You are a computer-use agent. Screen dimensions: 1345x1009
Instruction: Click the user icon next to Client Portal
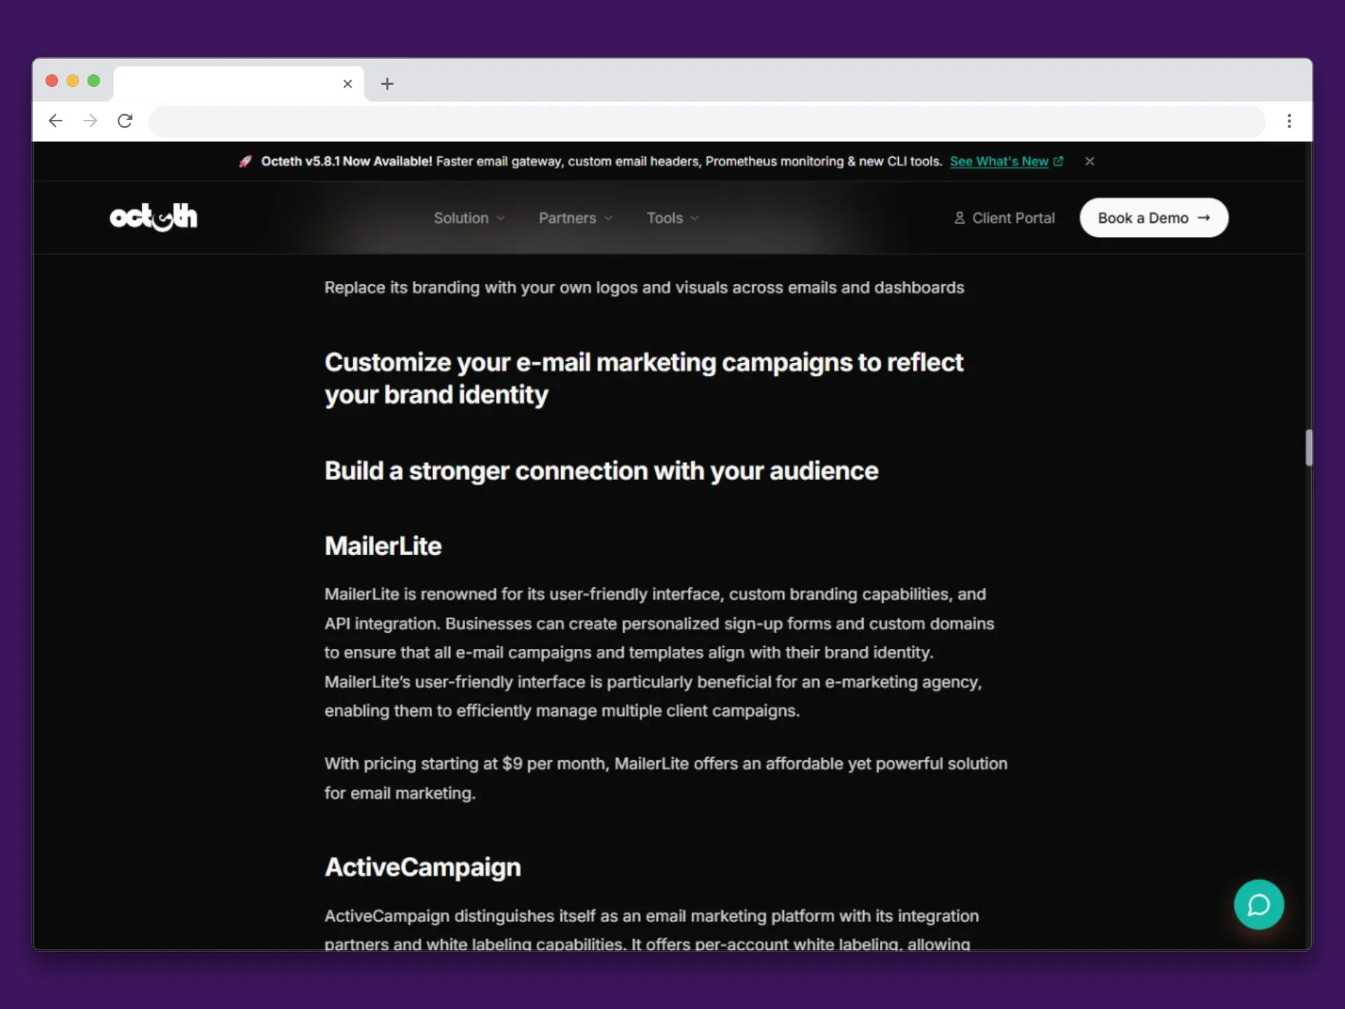tap(959, 218)
